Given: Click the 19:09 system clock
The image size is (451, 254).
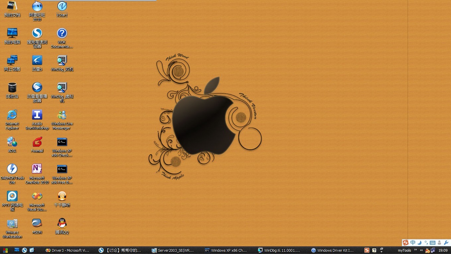Looking at the screenshot, I should coord(443,250).
